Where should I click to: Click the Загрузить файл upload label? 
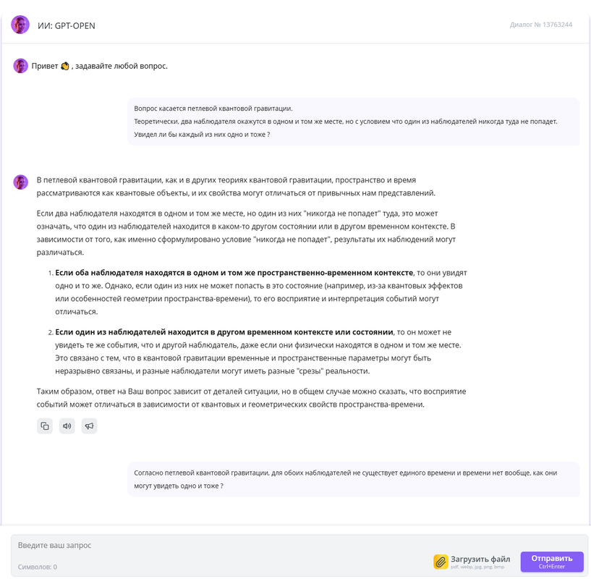pyautogui.click(x=480, y=559)
